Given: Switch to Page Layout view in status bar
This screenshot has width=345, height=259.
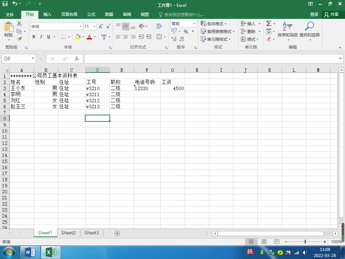Looking at the screenshot, I should (x=264, y=241).
